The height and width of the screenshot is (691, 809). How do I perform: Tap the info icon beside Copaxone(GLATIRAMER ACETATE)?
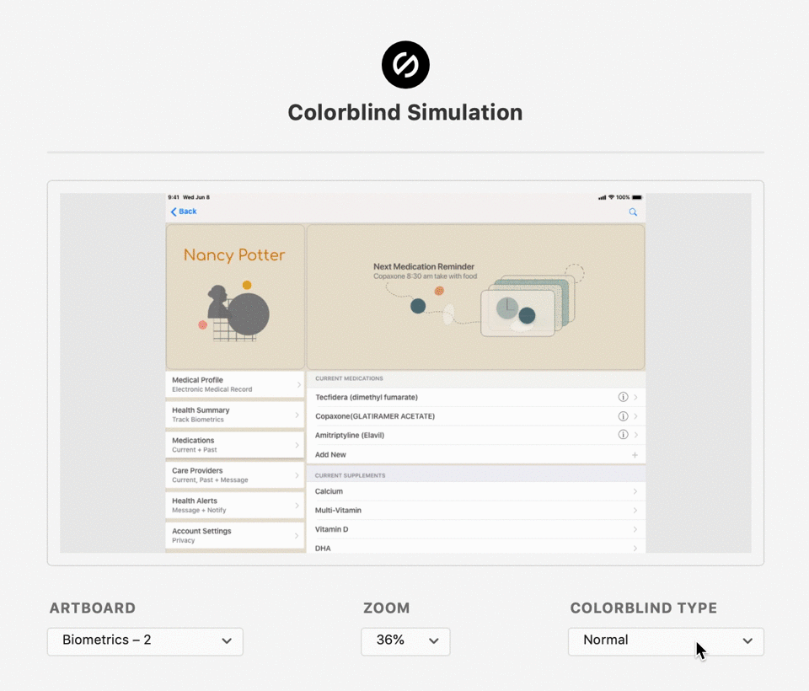tap(623, 416)
